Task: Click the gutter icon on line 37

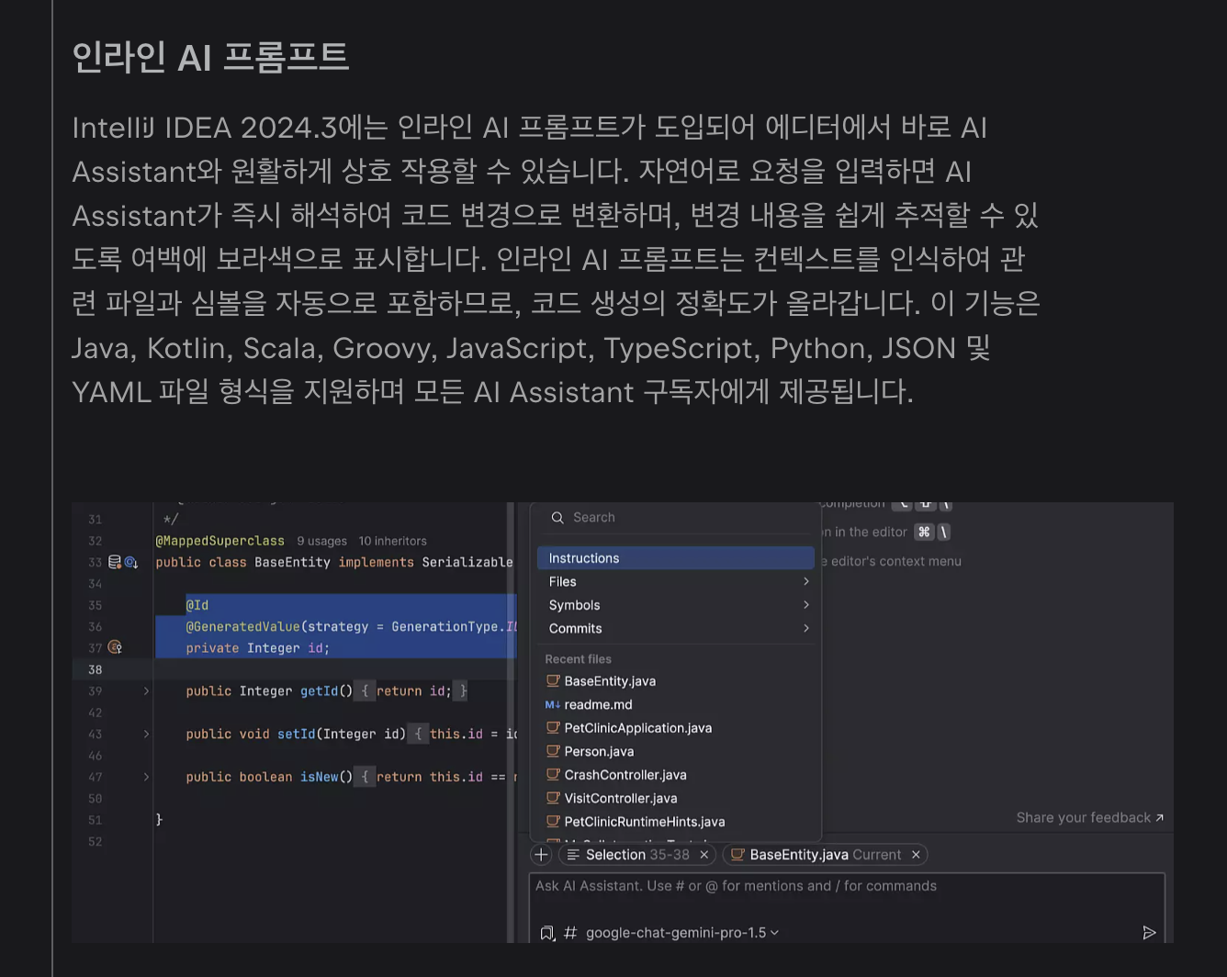Action: tap(115, 647)
